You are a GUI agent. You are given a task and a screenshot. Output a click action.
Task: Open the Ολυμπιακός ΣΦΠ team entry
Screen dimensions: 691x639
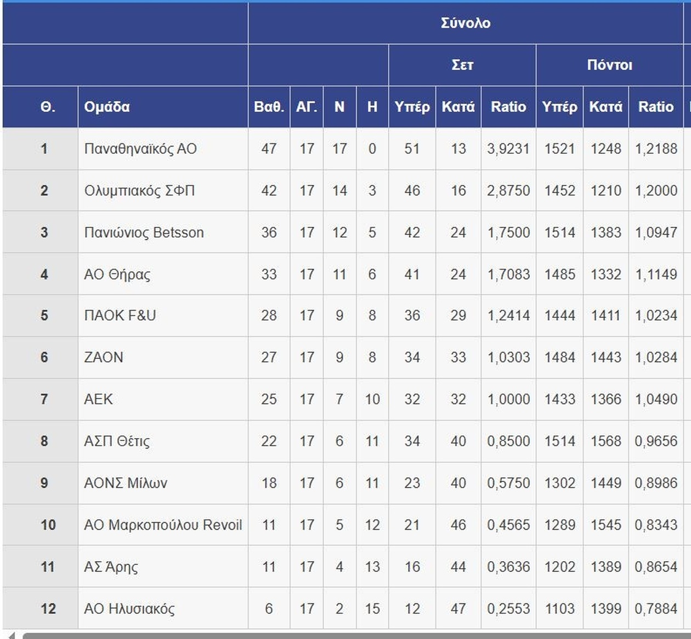(139, 190)
